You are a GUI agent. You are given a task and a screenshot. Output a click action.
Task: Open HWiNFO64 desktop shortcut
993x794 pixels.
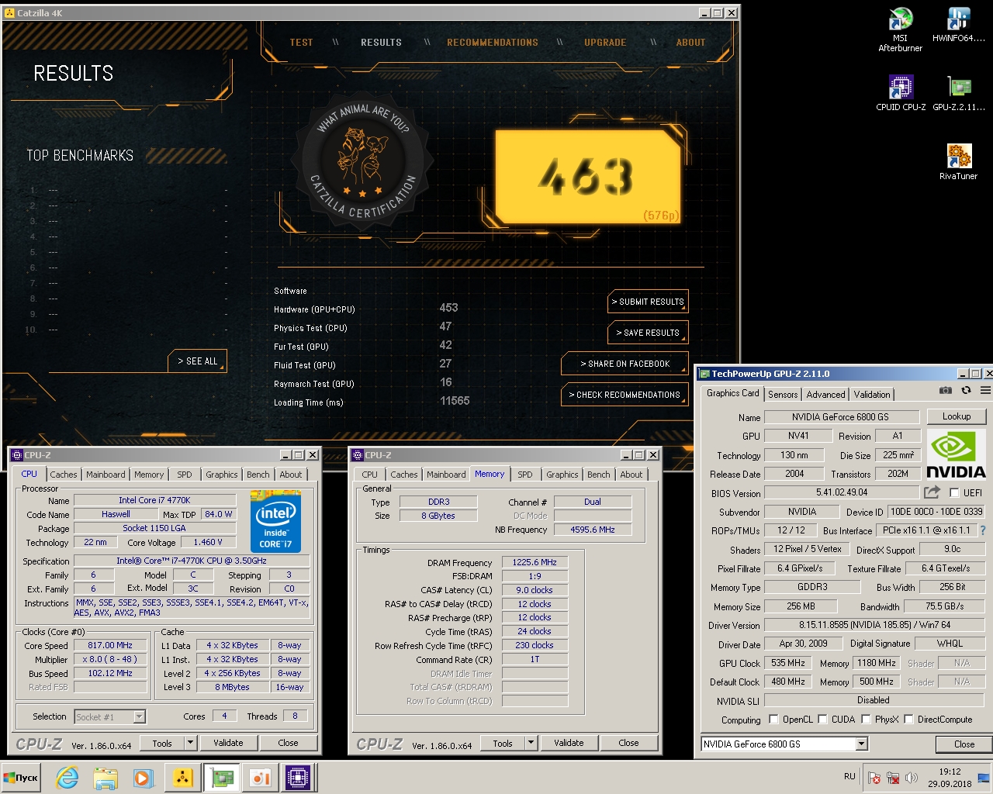959,25
